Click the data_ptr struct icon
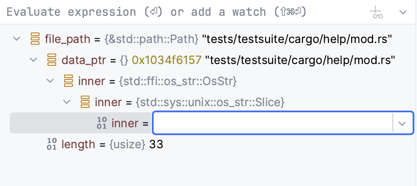The width and height of the screenshot is (417, 186). tap(52, 60)
